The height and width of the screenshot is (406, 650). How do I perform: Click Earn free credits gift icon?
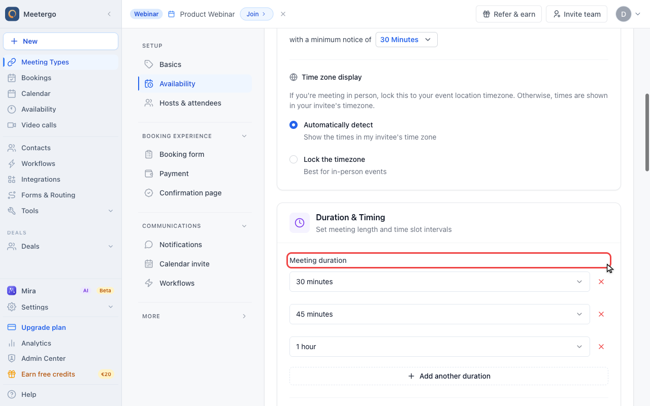tap(12, 374)
